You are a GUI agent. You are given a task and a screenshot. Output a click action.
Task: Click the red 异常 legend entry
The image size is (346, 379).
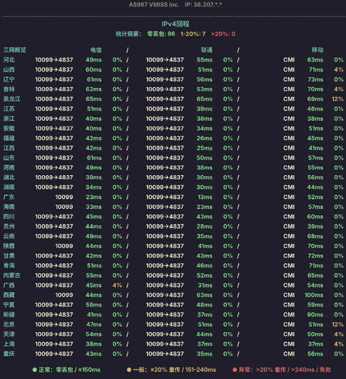pyautogui.click(x=282, y=370)
